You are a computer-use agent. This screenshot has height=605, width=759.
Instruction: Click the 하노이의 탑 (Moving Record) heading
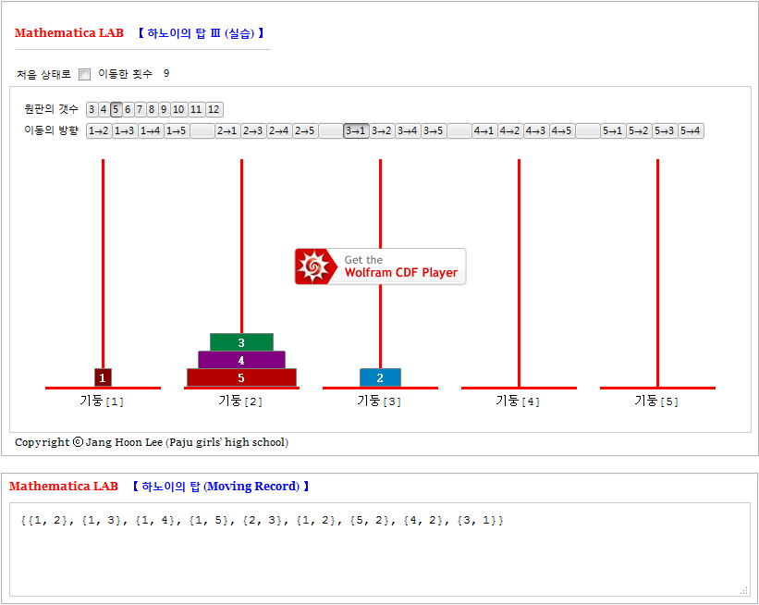pos(221,487)
